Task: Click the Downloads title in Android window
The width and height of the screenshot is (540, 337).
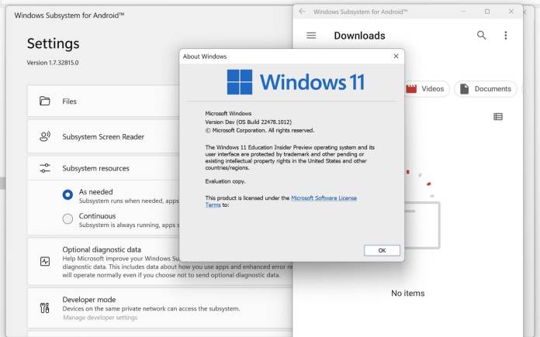Action: point(359,36)
